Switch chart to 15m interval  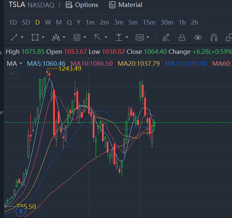(x=149, y=23)
